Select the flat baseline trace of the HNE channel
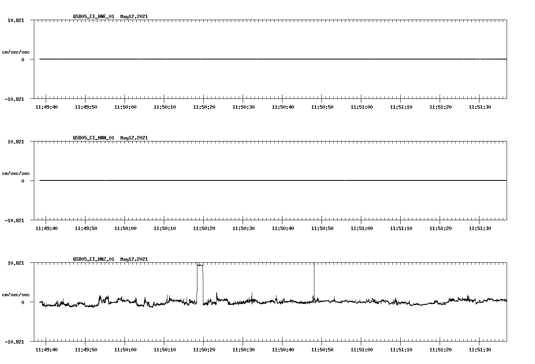Screen dimensions: 535x364 point(236,59)
